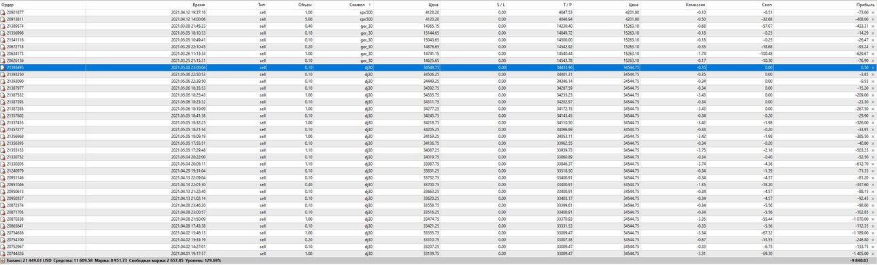Sort positions by the Прибыль column header

point(865,4)
